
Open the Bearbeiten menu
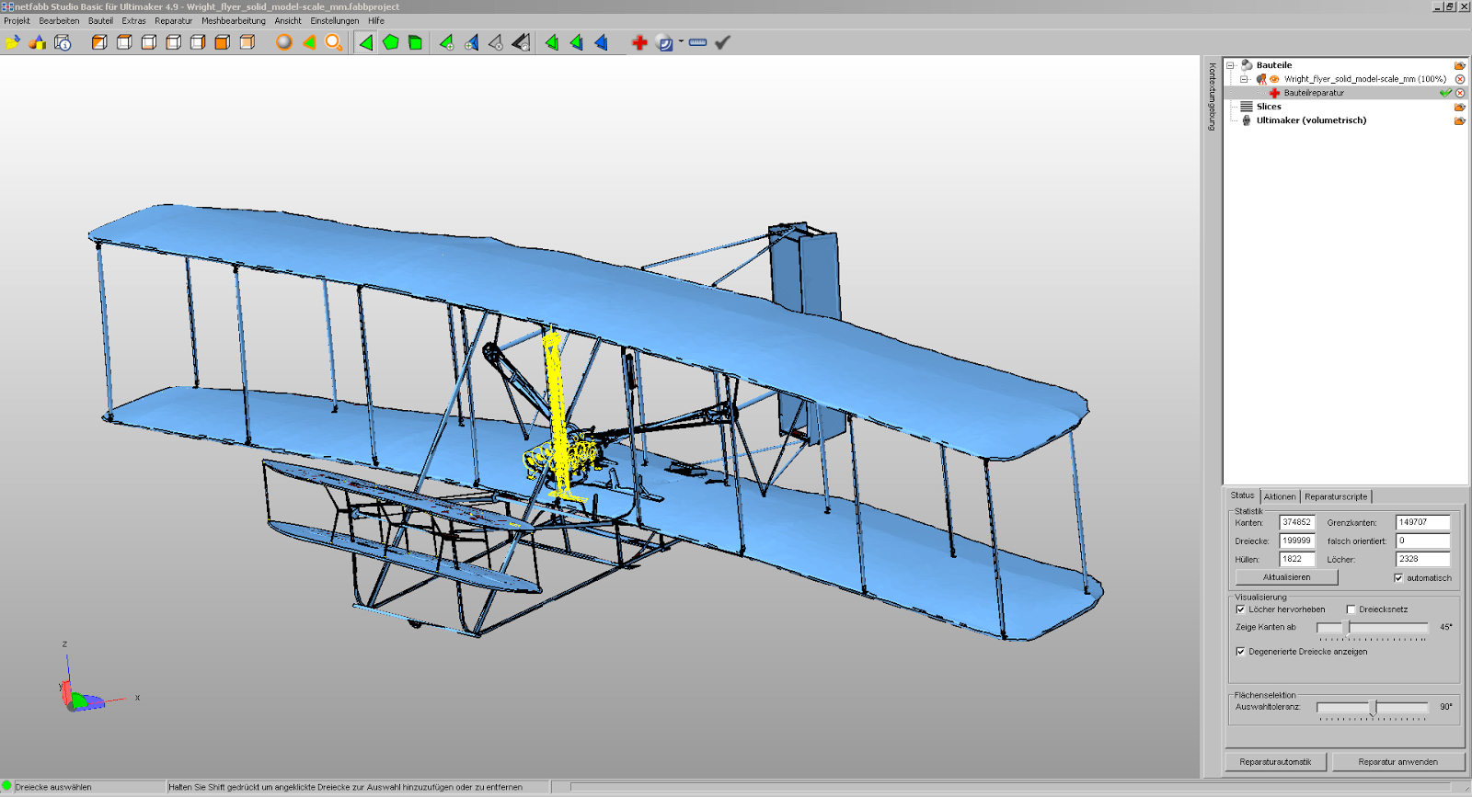point(59,21)
